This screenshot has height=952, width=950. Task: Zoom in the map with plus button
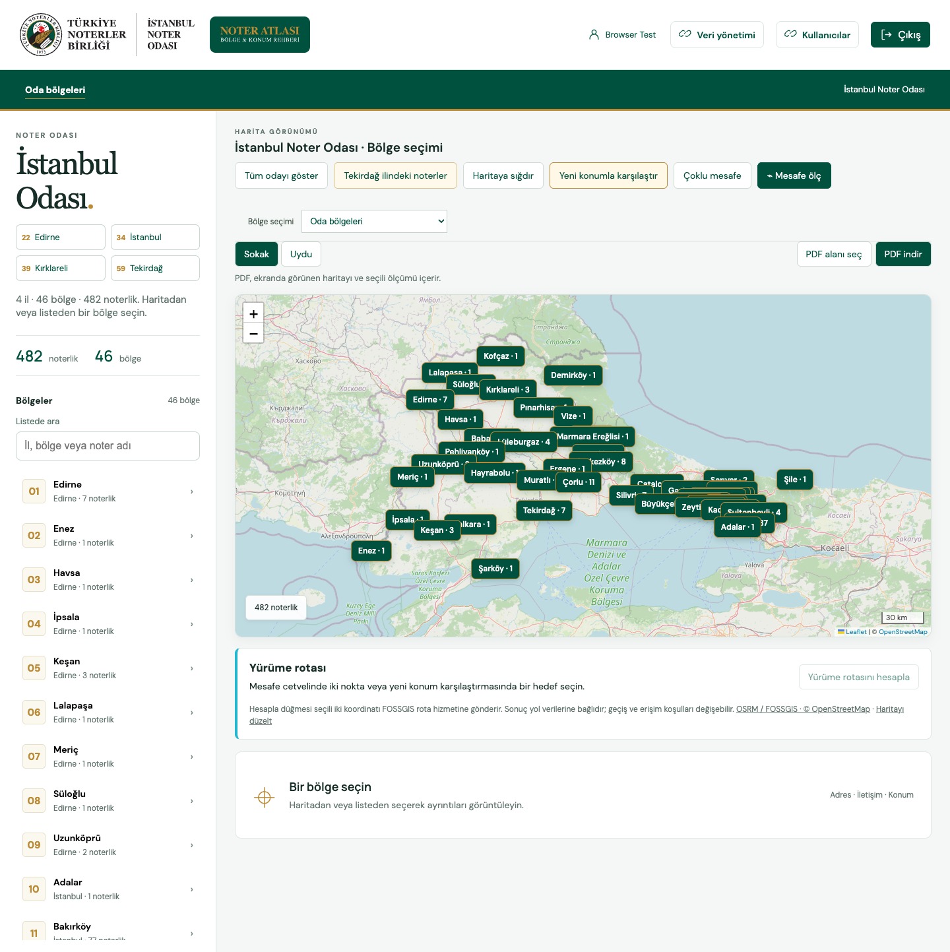point(253,314)
